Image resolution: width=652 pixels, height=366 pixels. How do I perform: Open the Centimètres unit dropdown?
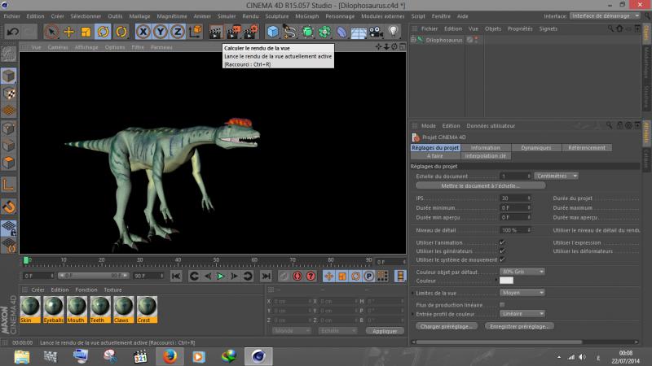[557, 176]
